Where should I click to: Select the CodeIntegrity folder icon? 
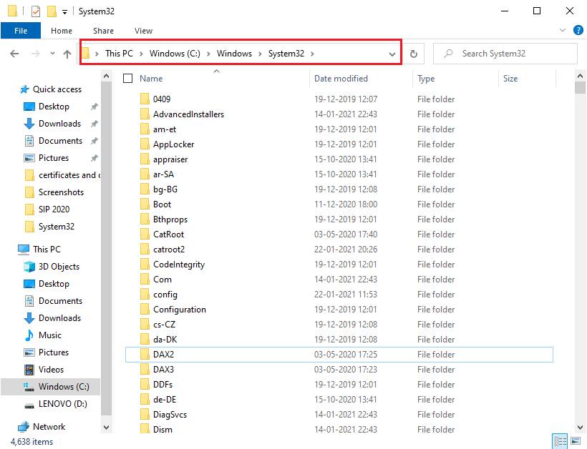click(x=145, y=264)
